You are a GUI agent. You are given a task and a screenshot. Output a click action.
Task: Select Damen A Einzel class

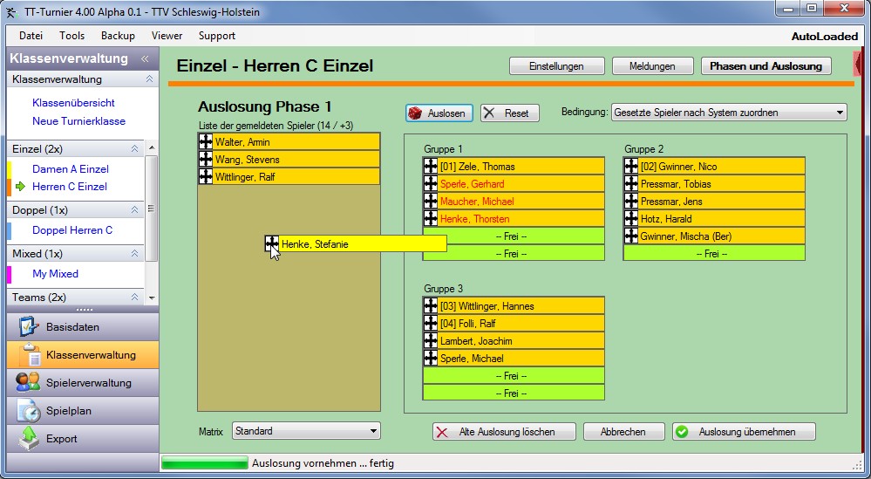pos(71,169)
